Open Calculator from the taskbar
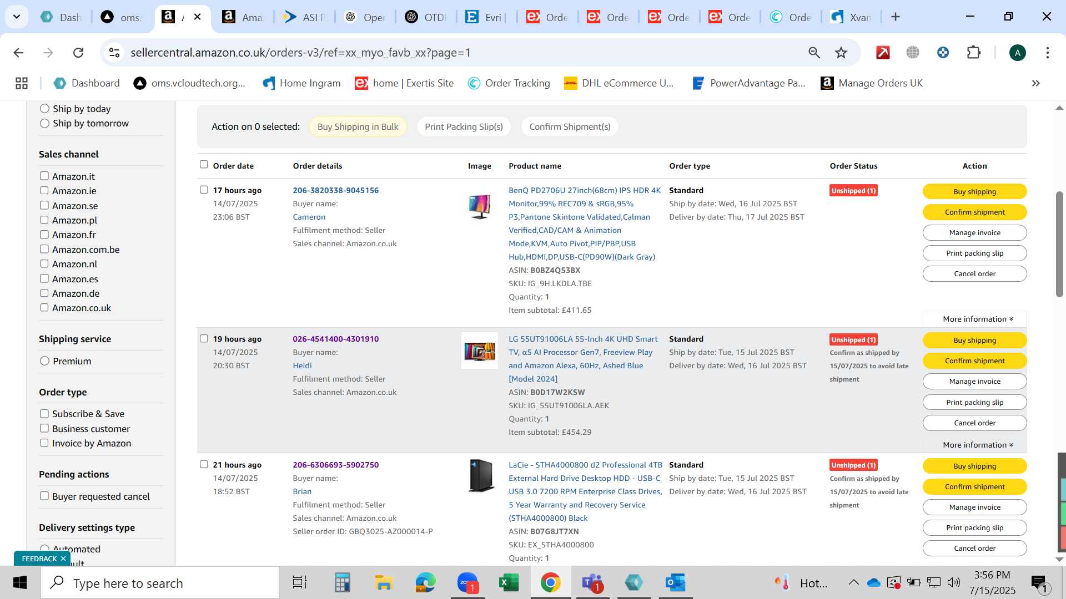This screenshot has width=1066, height=599. [342, 583]
